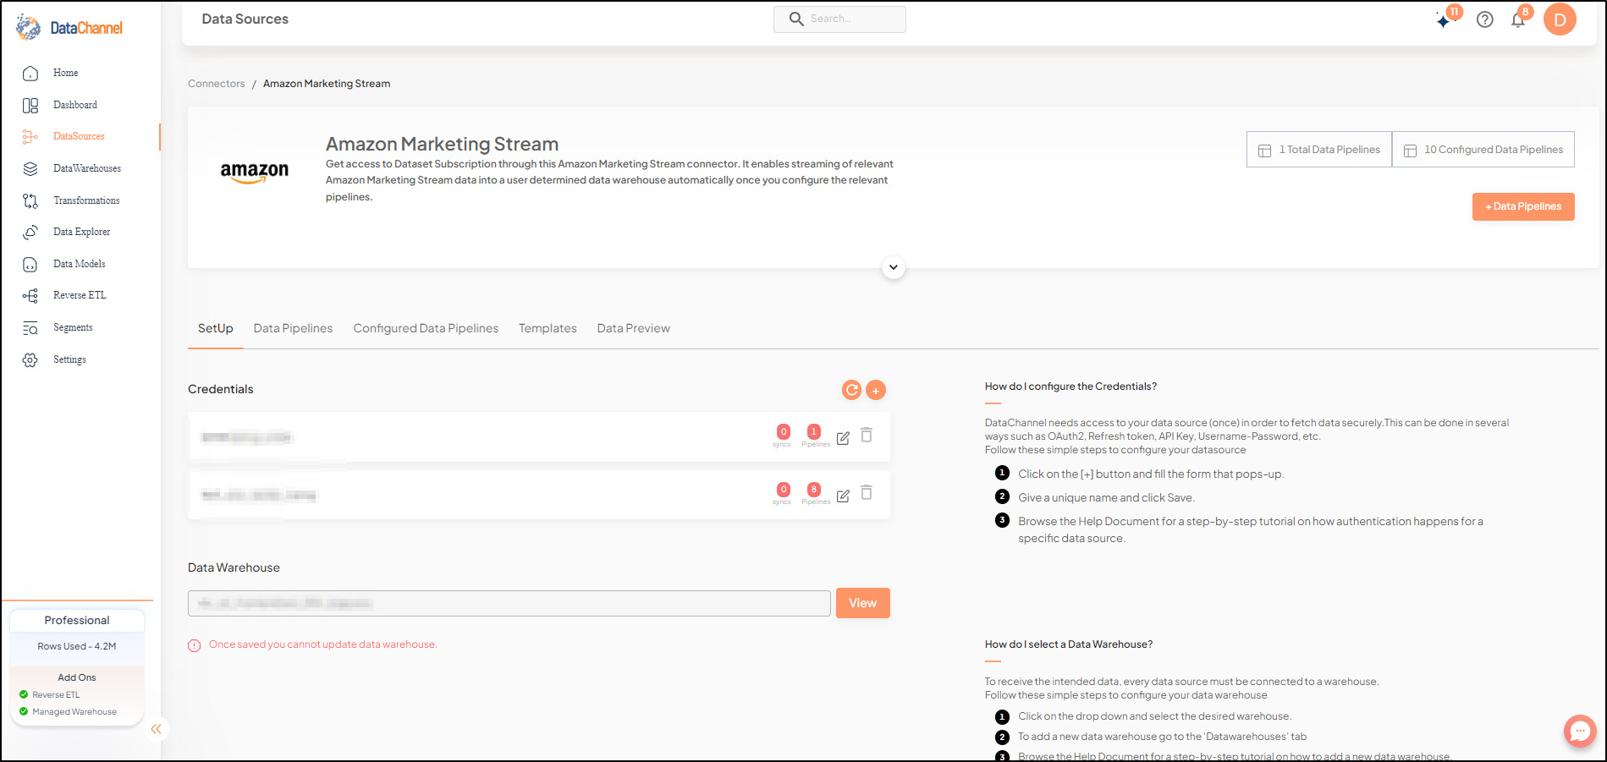Click the Amazon Marketing Stream breadcrumb
1607x762 pixels.
(327, 84)
